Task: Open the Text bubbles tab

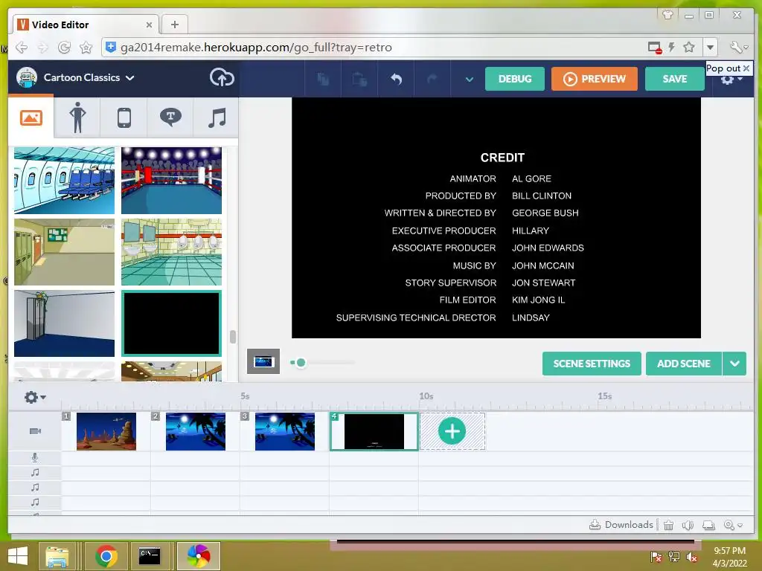Action: tap(170, 117)
